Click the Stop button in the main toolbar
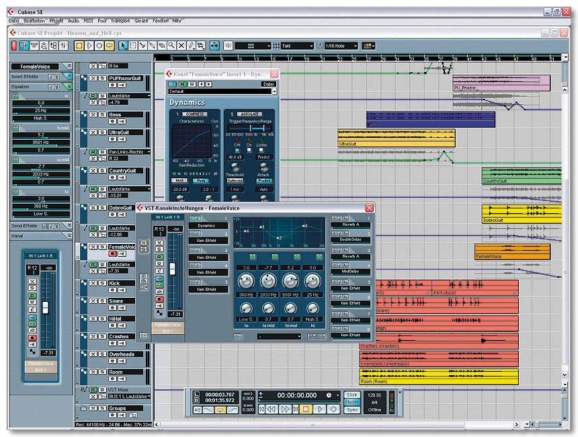 point(79,46)
